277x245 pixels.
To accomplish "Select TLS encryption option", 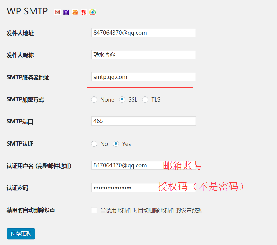I will 145,99.
